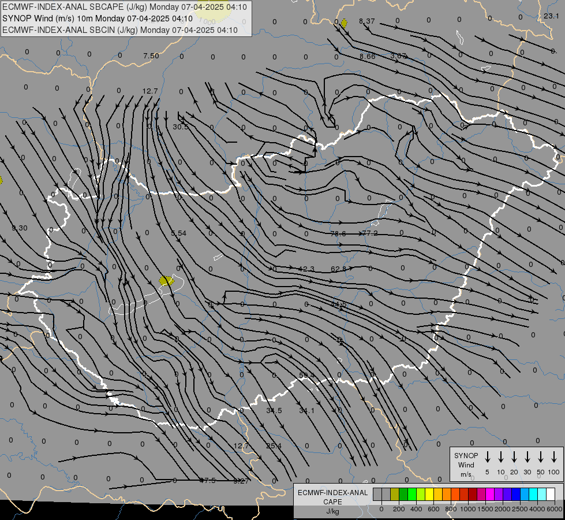The width and height of the screenshot is (565, 520).
Task: Click the 78.6 value on the map
Action: 338,233
